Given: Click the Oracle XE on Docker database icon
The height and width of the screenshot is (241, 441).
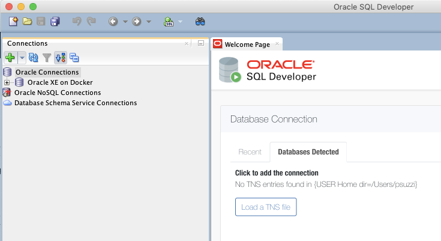Looking at the screenshot, I should point(19,82).
